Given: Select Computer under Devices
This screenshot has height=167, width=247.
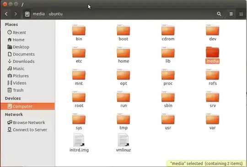Looking at the screenshot, I should tap(28, 106).
